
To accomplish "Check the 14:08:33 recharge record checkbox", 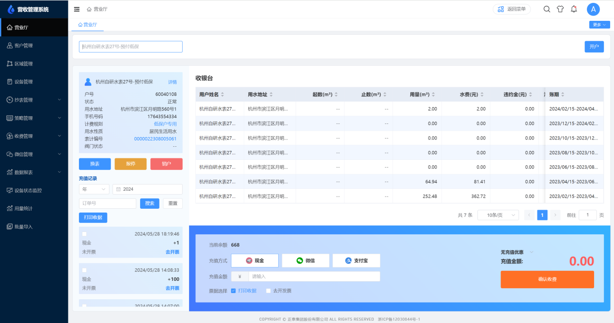I will pos(84,270).
